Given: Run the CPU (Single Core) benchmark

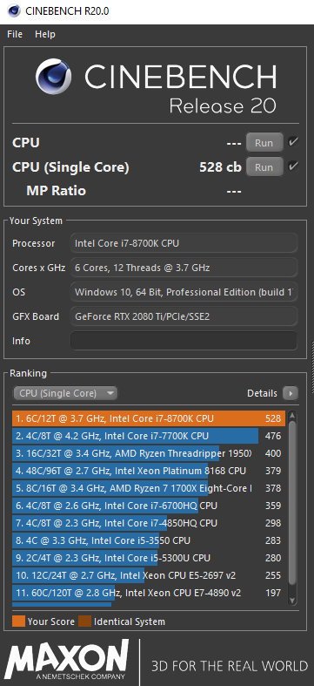Looking at the screenshot, I should point(264,167).
